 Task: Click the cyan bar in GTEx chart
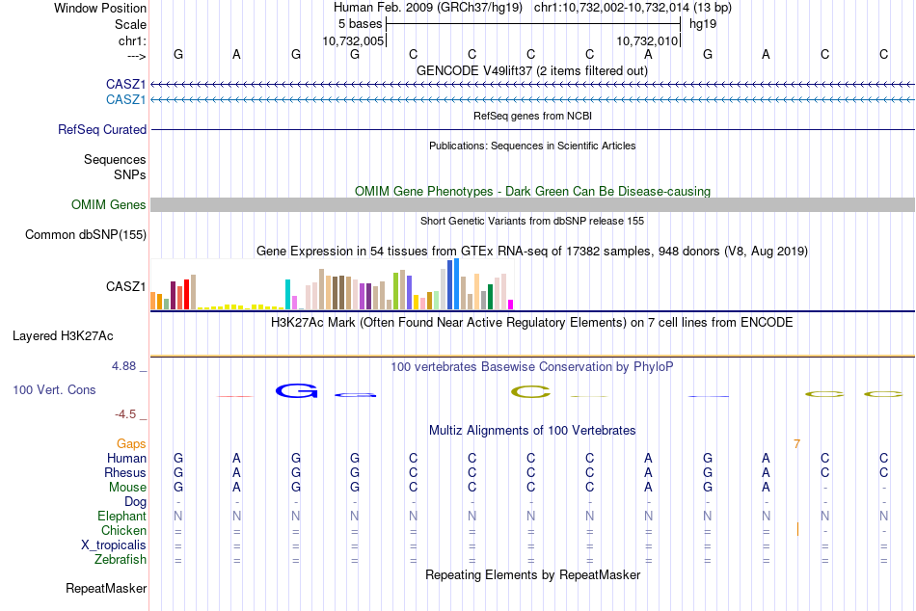click(287, 294)
